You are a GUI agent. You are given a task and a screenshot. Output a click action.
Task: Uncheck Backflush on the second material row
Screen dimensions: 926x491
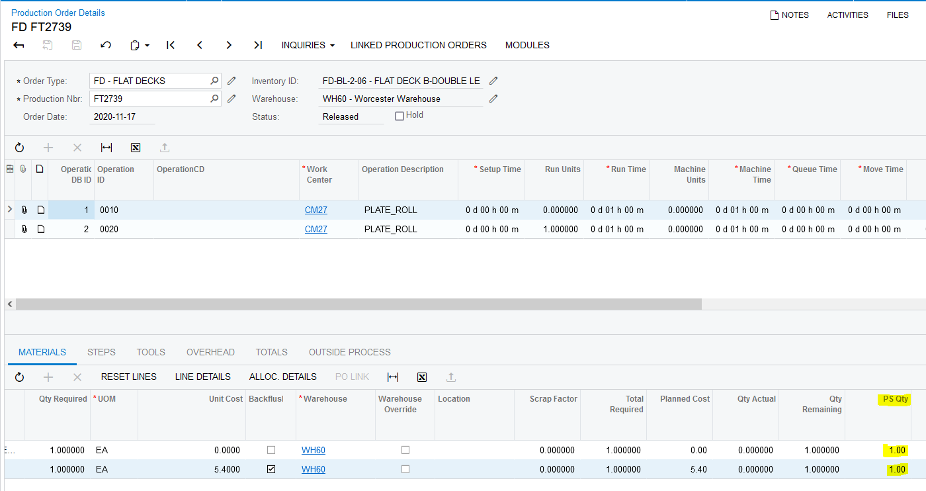point(271,469)
